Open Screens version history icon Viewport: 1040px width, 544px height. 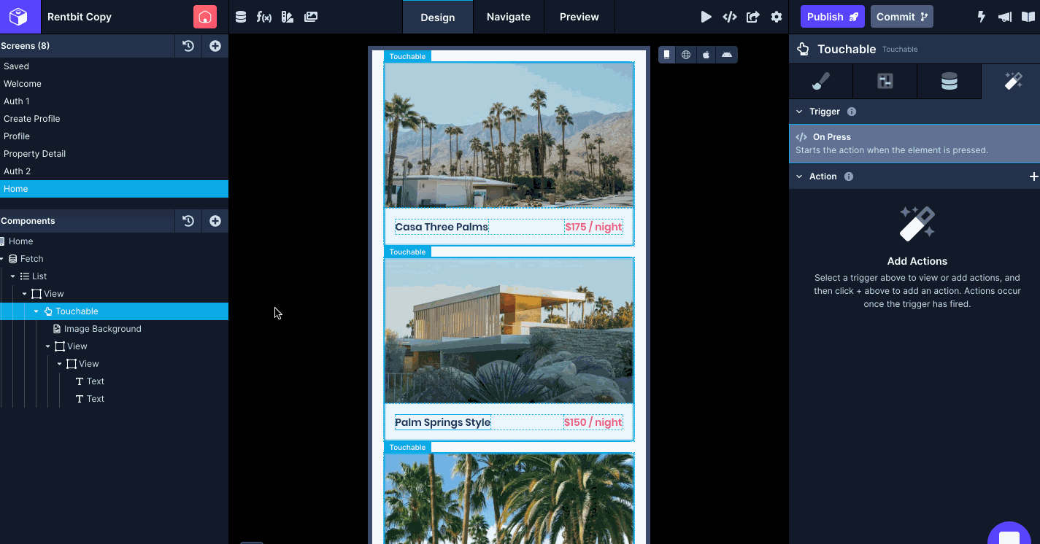click(188, 46)
